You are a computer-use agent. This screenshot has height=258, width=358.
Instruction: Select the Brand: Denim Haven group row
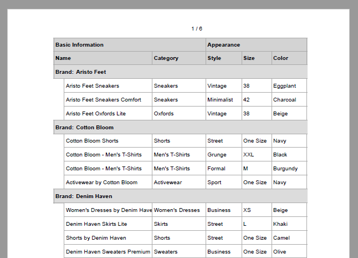(180, 196)
